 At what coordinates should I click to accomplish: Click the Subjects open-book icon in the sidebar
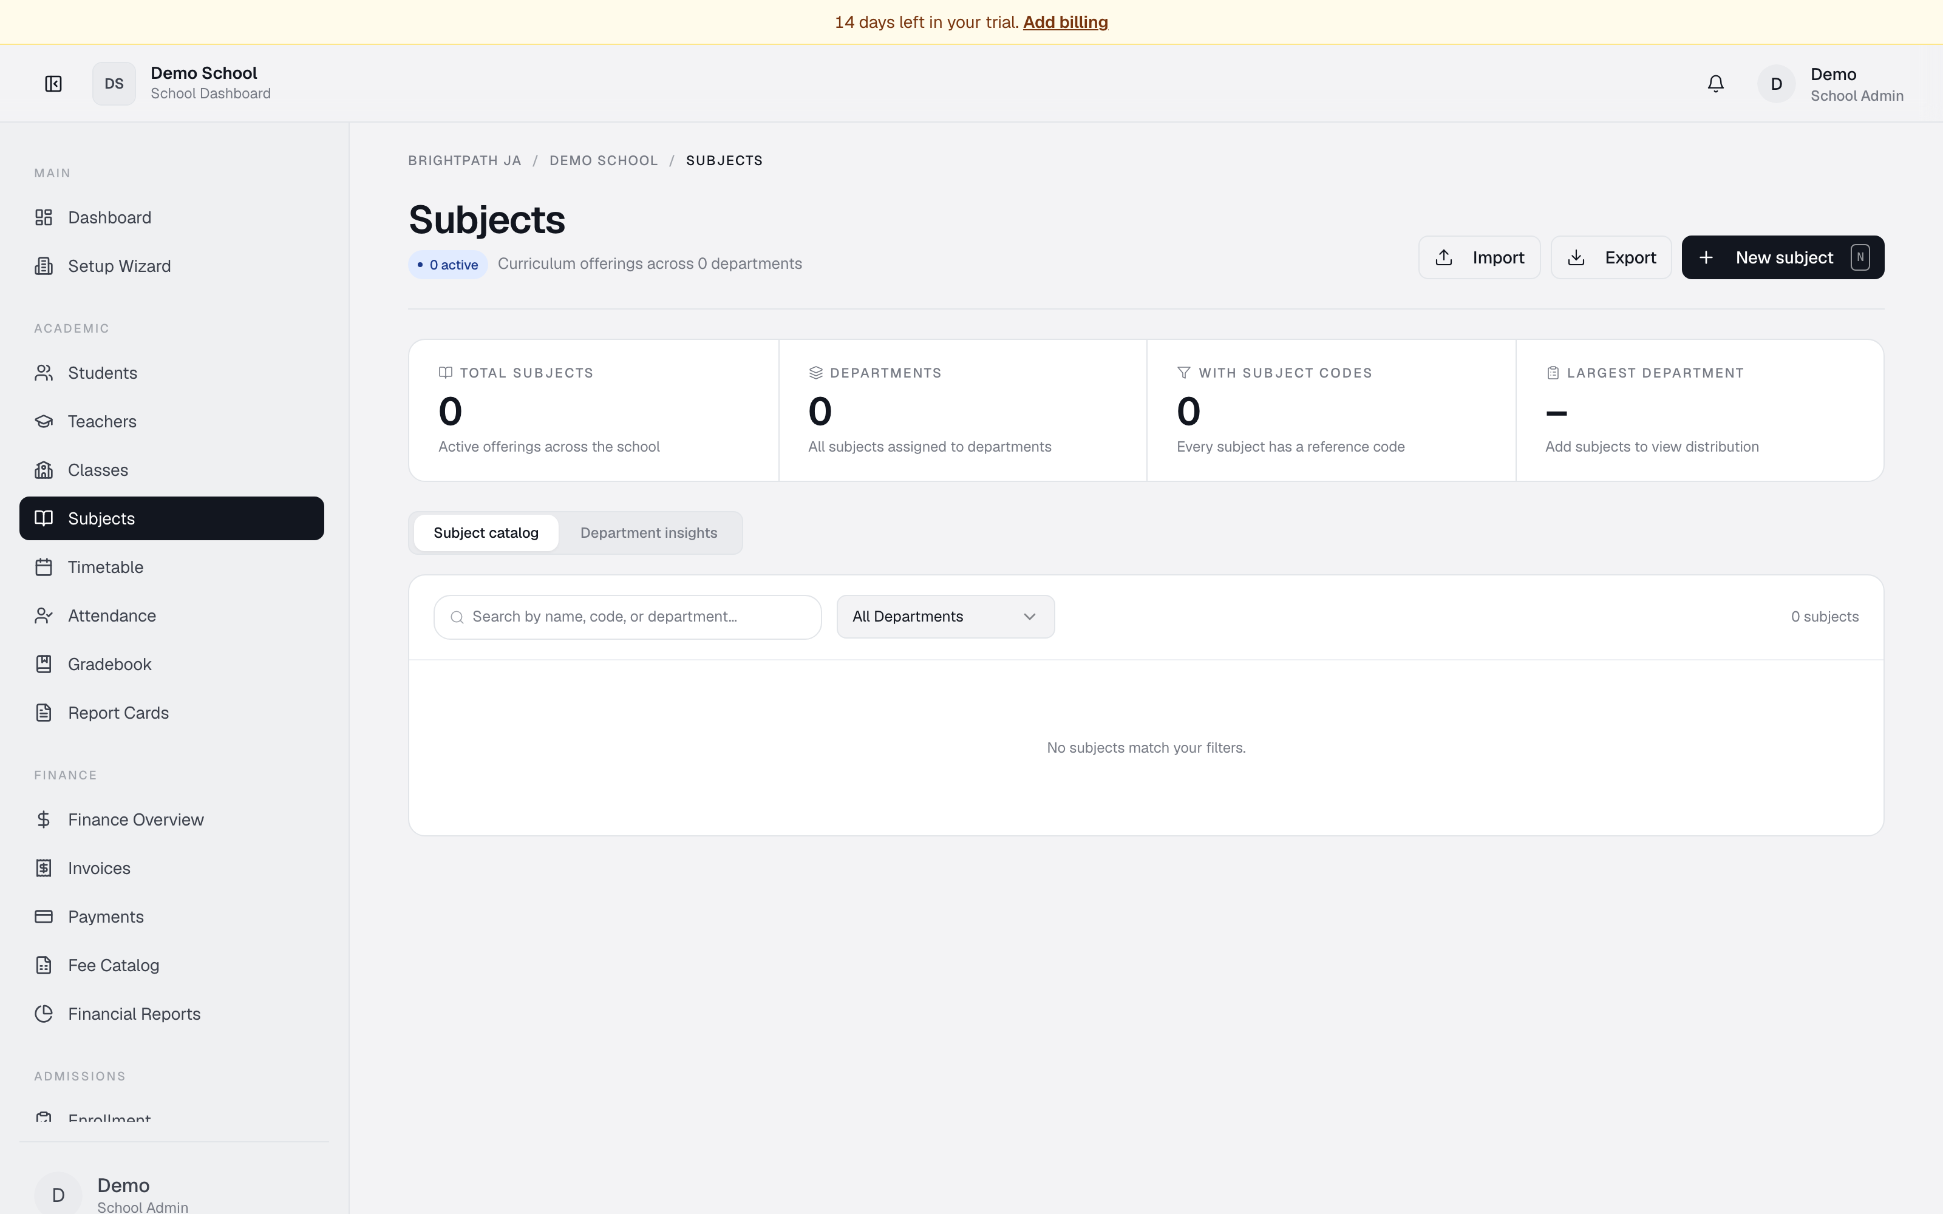click(44, 518)
